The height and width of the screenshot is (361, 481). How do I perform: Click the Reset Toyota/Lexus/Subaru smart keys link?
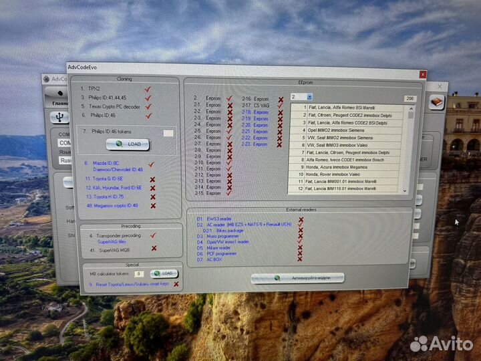click(x=132, y=284)
